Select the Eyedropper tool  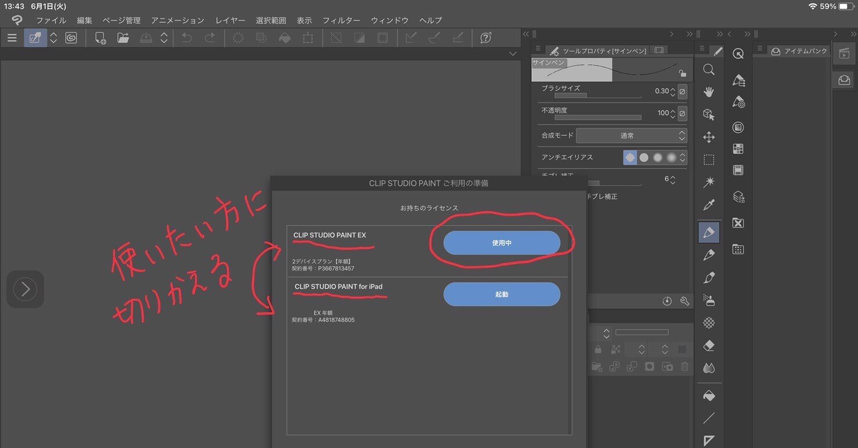pyautogui.click(x=708, y=205)
